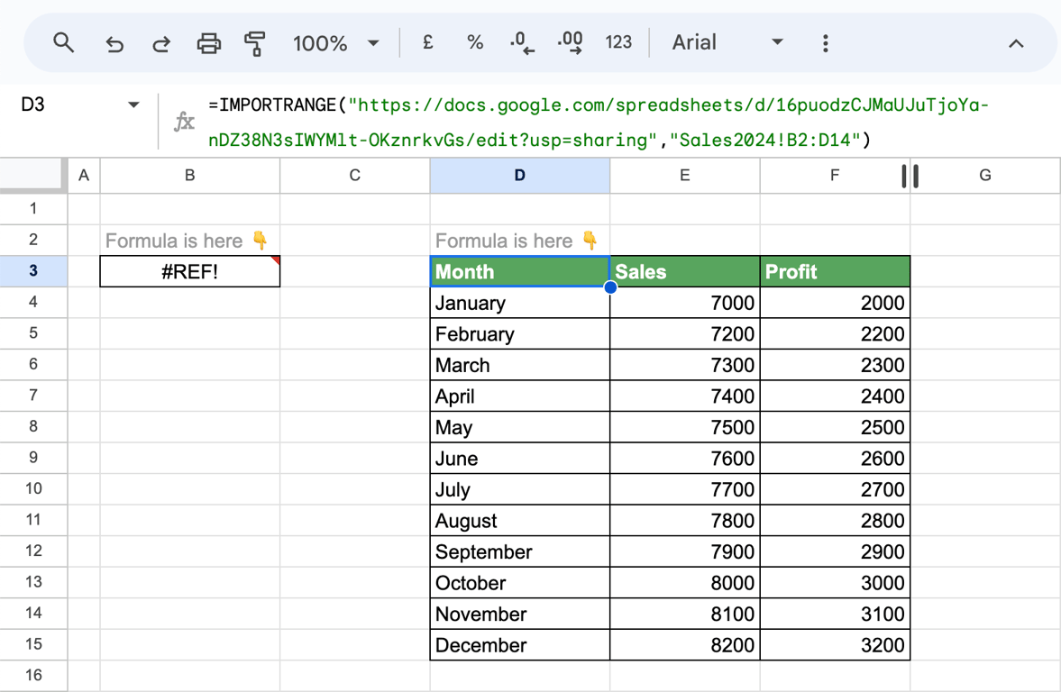
Task: Select the January cell
Action: click(519, 303)
